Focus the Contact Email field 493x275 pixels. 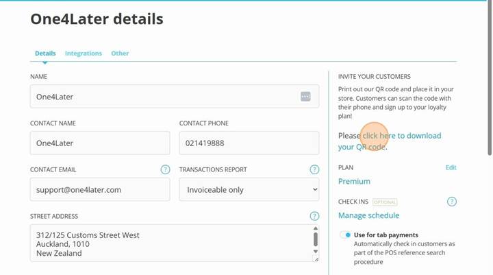pyautogui.click(x=100, y=189)
